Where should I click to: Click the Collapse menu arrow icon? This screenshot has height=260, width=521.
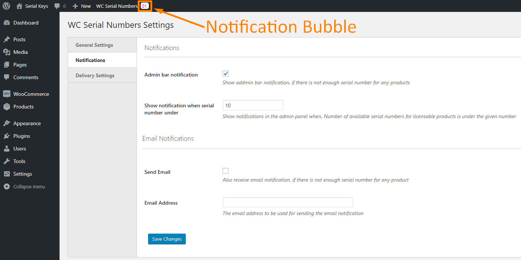(7, 186)
